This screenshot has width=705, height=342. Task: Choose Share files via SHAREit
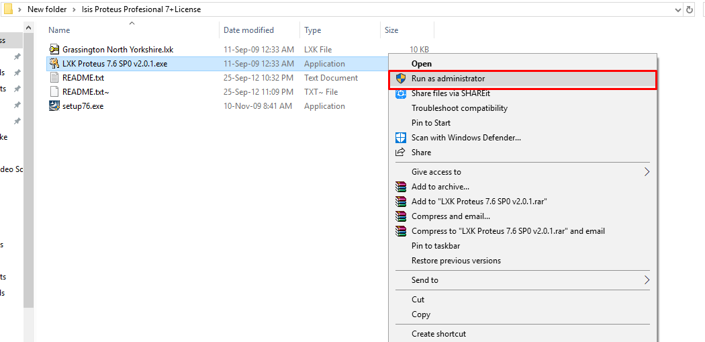click(x=451, y=93)
